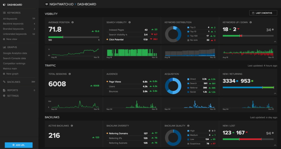Click the Referral acquisition row
The height and width of the screenshot is (149, 281).
[201, 88]
